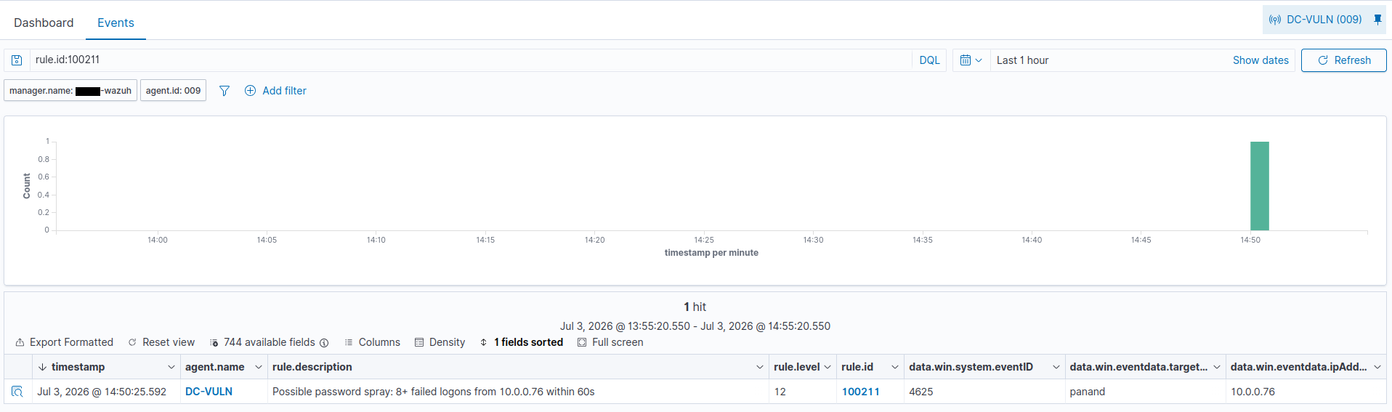Open the 1 fields sorted menu
This screenshot has height=412, width=1392.
tap(522, 342)
